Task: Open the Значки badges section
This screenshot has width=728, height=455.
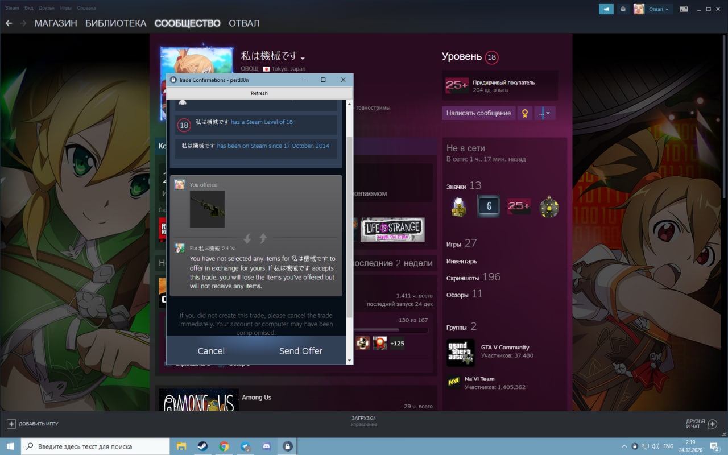Action: 464,185
